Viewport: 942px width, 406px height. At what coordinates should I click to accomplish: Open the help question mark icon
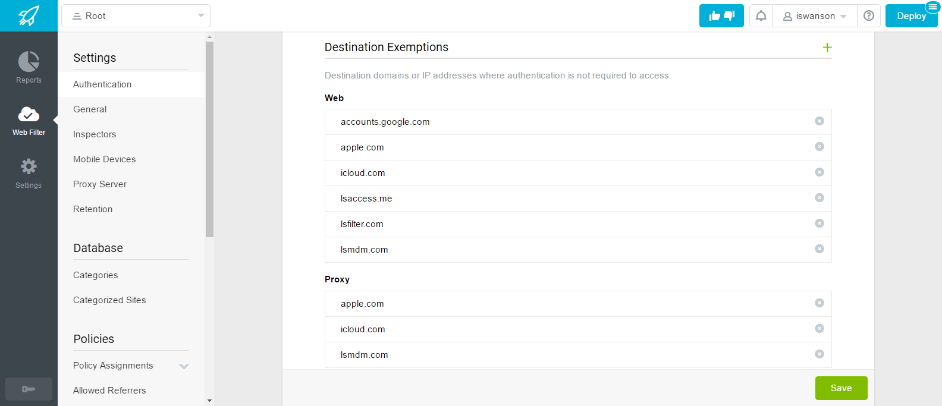click(x=868, y=16)
